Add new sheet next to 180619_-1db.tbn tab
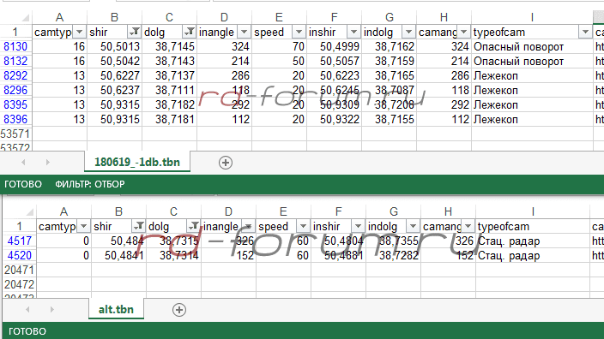The image size is (604, 339). pos(226,163)
